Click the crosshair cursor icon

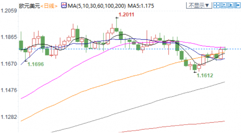[x=217, y=5]
